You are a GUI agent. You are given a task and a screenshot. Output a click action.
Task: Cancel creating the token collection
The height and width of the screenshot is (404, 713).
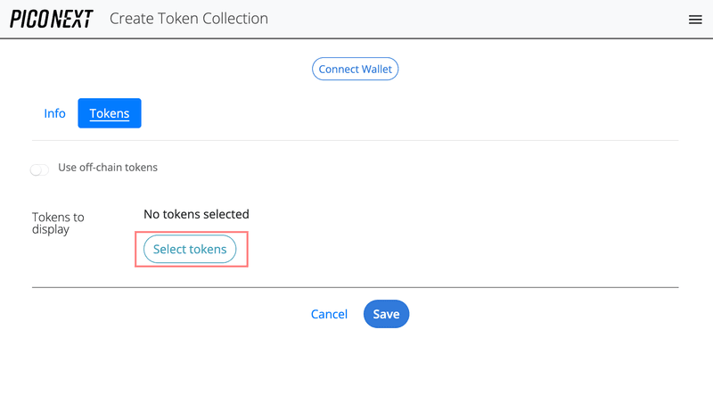pyautogui.click(x=329, y=314)
